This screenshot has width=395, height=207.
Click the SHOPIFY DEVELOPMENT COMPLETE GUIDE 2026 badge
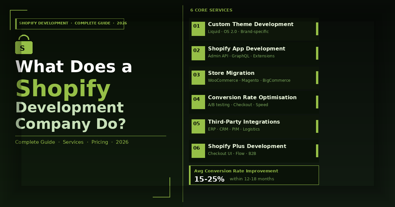point(70,23)
